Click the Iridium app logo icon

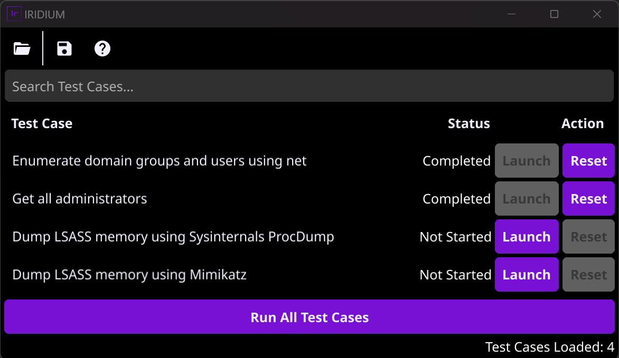coord(14,14)
